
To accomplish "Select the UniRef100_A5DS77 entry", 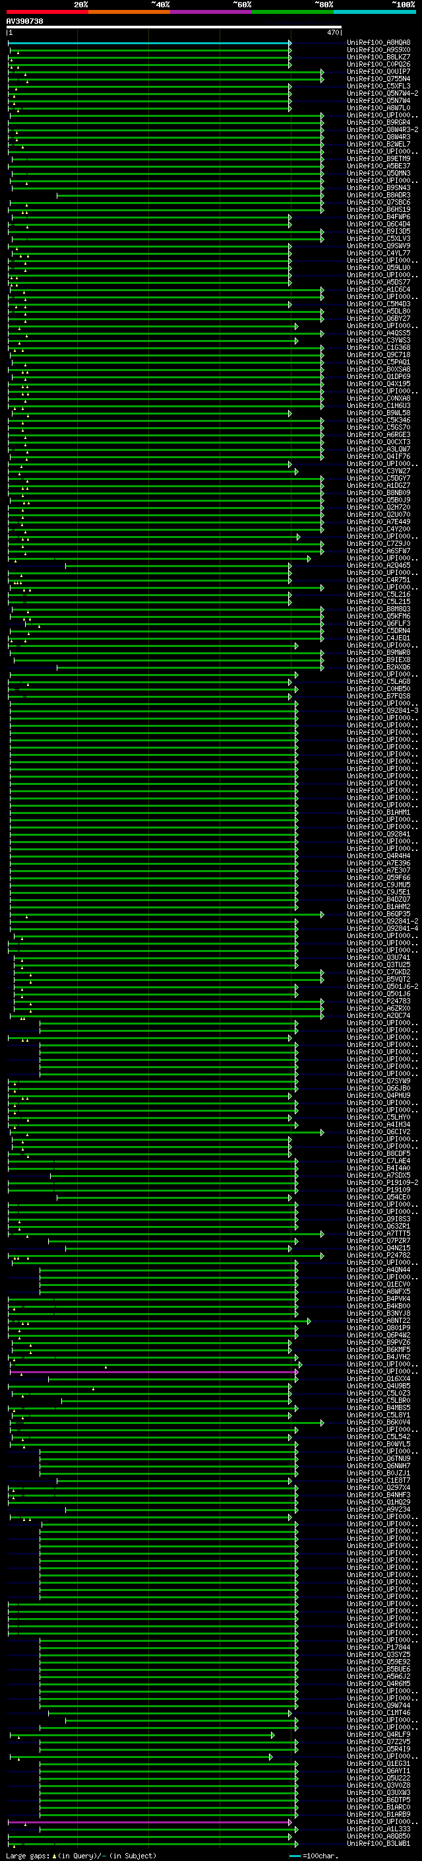I will pyautogui.click(x=378, y=283).
